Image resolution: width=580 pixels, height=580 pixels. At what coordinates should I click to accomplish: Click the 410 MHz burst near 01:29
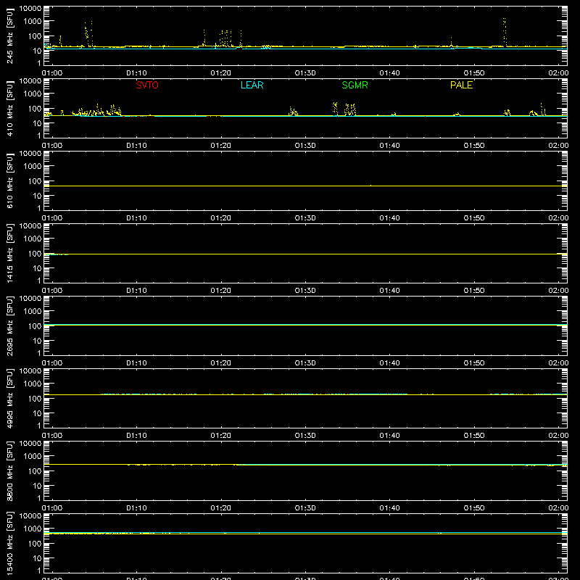coord(293,112)
